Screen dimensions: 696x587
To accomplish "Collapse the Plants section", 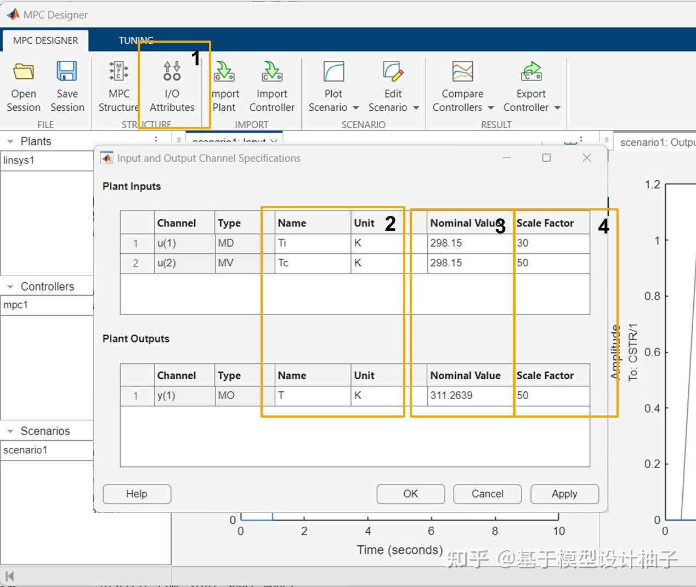I will (x=10, y=141).
